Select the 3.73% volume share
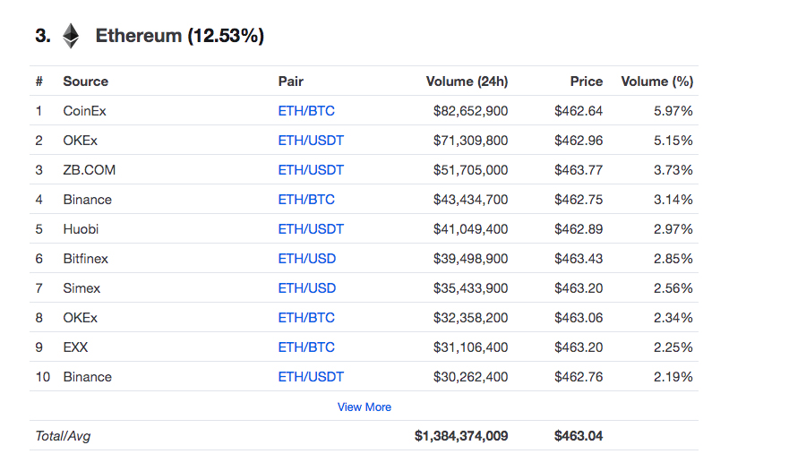Screen dimensions: 789x471 tap(673, 170)
